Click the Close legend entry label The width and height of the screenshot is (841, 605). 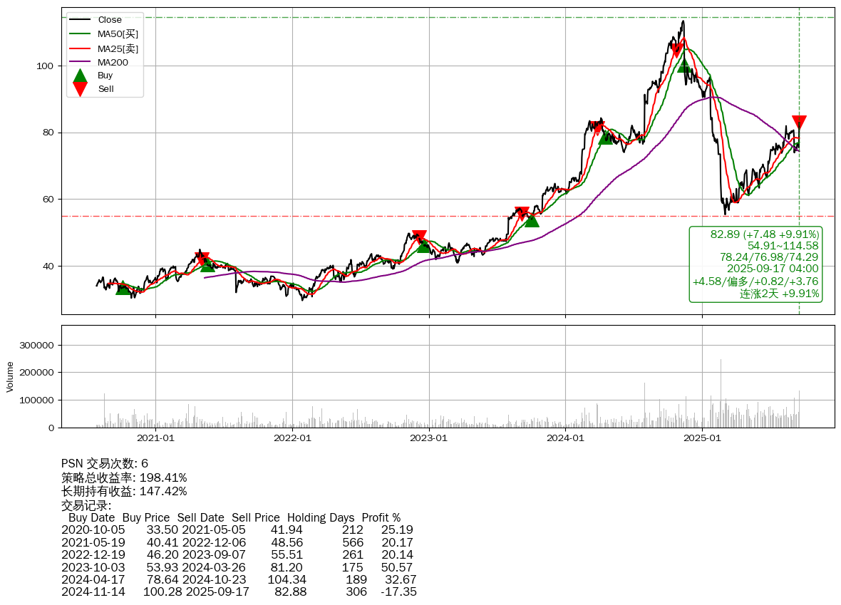click(x=110, y=20)
